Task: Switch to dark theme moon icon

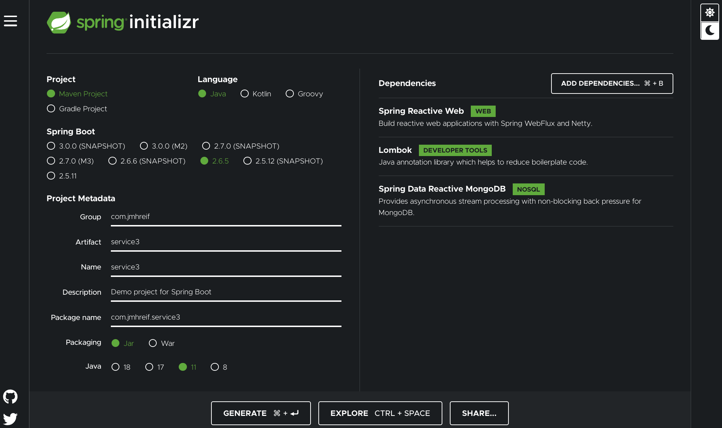Action: (x=710, y=31)
